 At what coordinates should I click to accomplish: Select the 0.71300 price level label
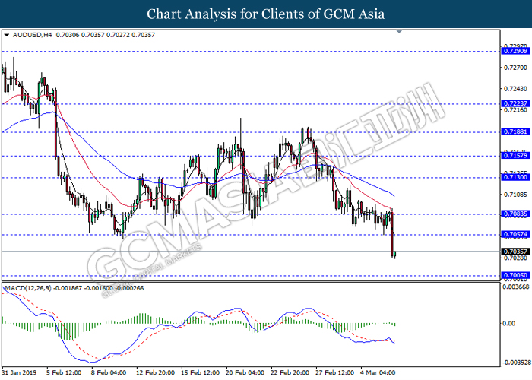515,177
